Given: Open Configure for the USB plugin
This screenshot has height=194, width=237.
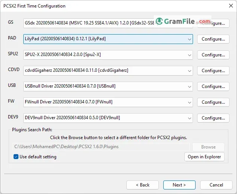Looking at the screenshot, I should coord(213,86).
